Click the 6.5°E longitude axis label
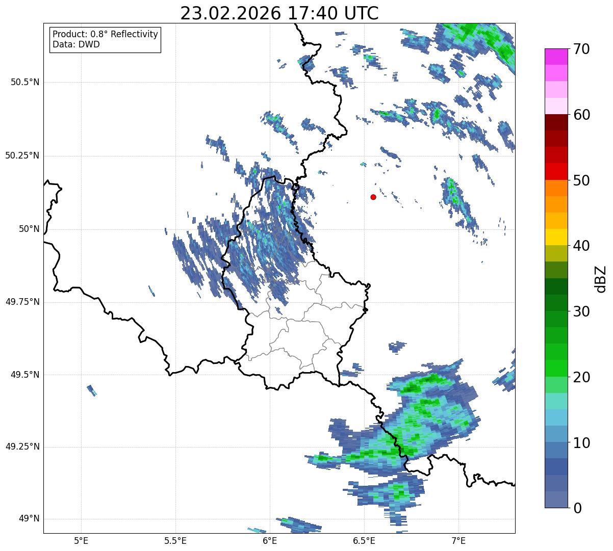 click(364, 540)
